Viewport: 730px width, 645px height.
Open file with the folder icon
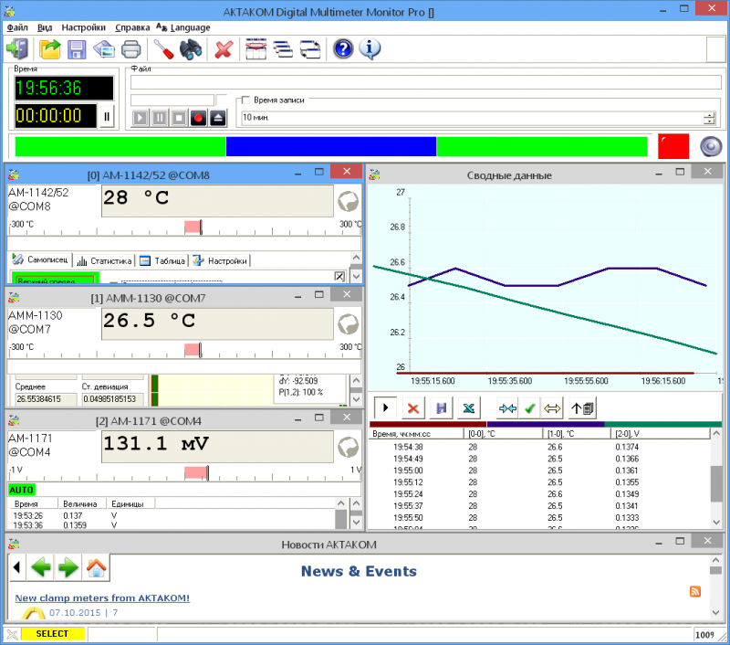50,49
